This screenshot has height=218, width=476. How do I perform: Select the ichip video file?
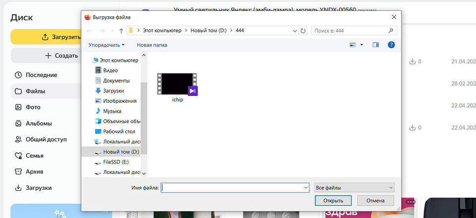point(178,87)
